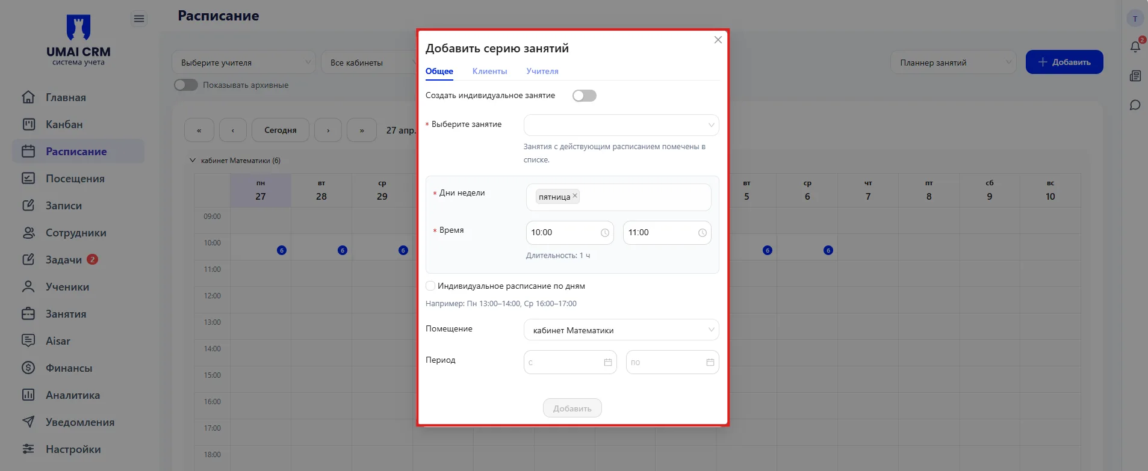Open the Aisar chat sidebar icon
Screen dimensions: 1148x471
(x=28, y=340)
